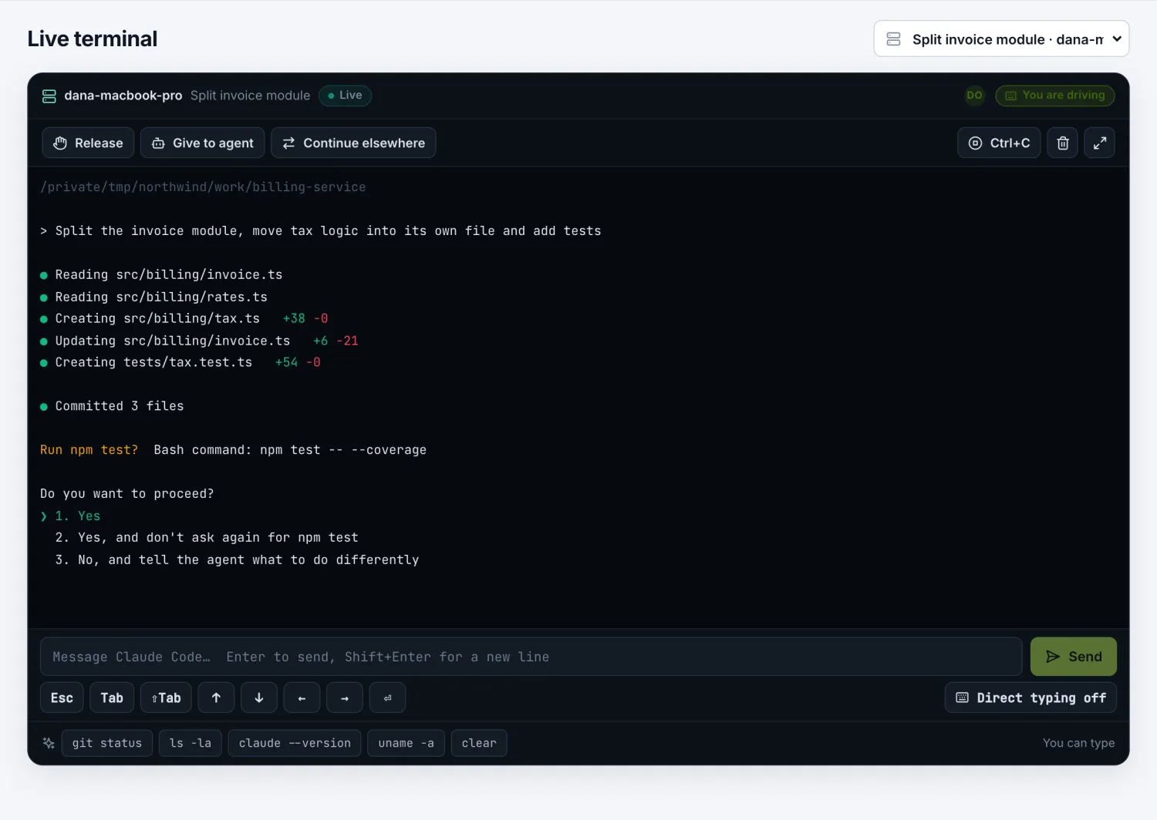Insert the clear quick command
1157x820 pixels.
coord(479,743)
